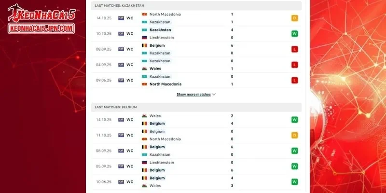Click the red L badge for Kazakhstan vs Wales

294,65
